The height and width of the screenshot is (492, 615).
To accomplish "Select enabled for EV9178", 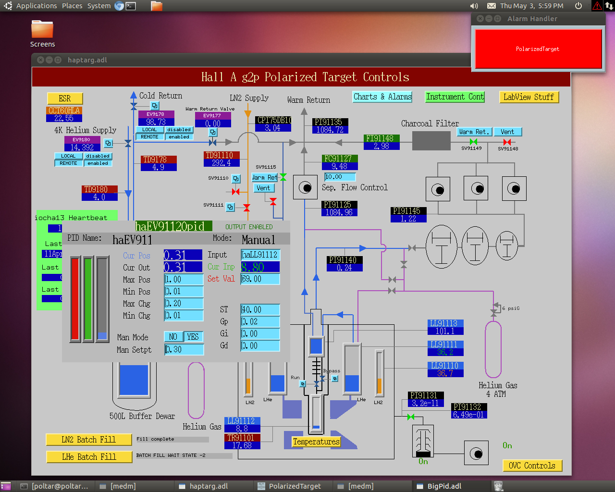I will tap(179, 137).
